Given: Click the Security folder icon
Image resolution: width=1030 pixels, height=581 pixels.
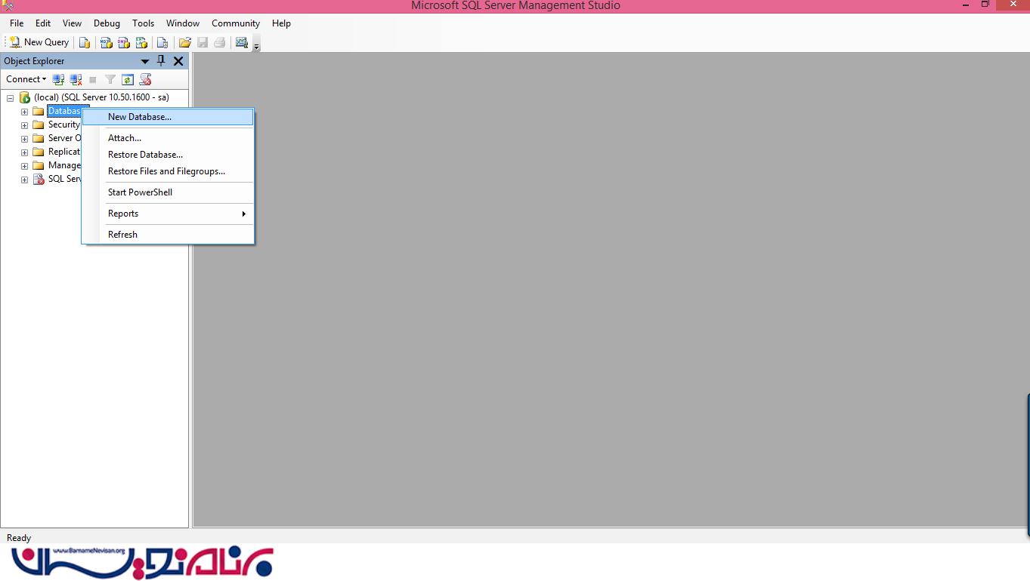Looking at the screenshot, I should [39, 124].
